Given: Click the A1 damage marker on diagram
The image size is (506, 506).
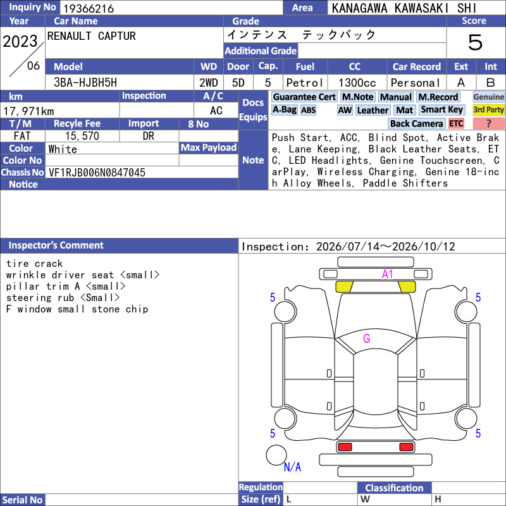Looking at the screenshot, I should (x=387, y=275).
